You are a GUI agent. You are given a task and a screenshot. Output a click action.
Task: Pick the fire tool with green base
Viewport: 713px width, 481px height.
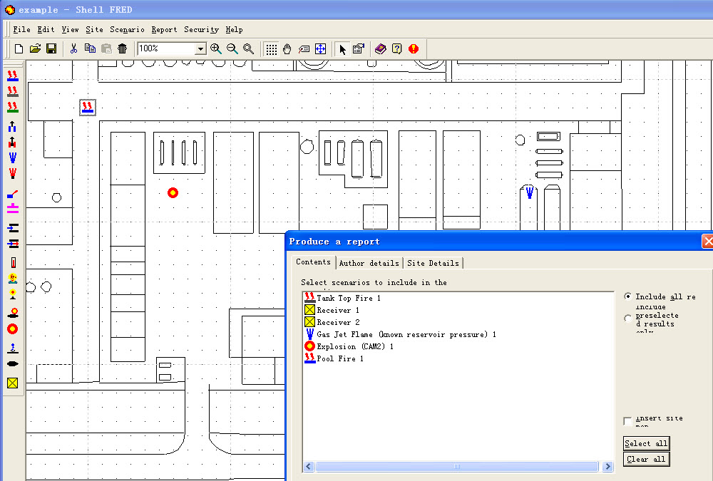tap(13, 108)
